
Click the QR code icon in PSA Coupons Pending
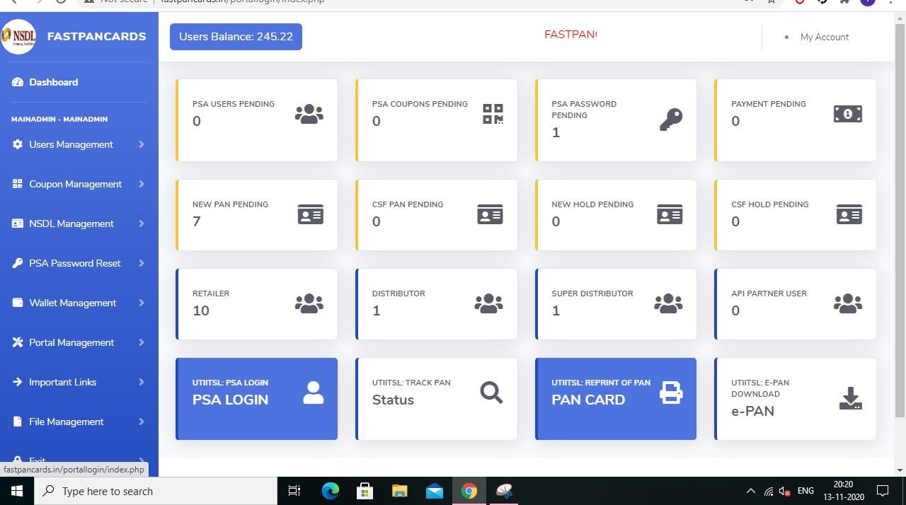pyautogui.click(x=493, y=114)
